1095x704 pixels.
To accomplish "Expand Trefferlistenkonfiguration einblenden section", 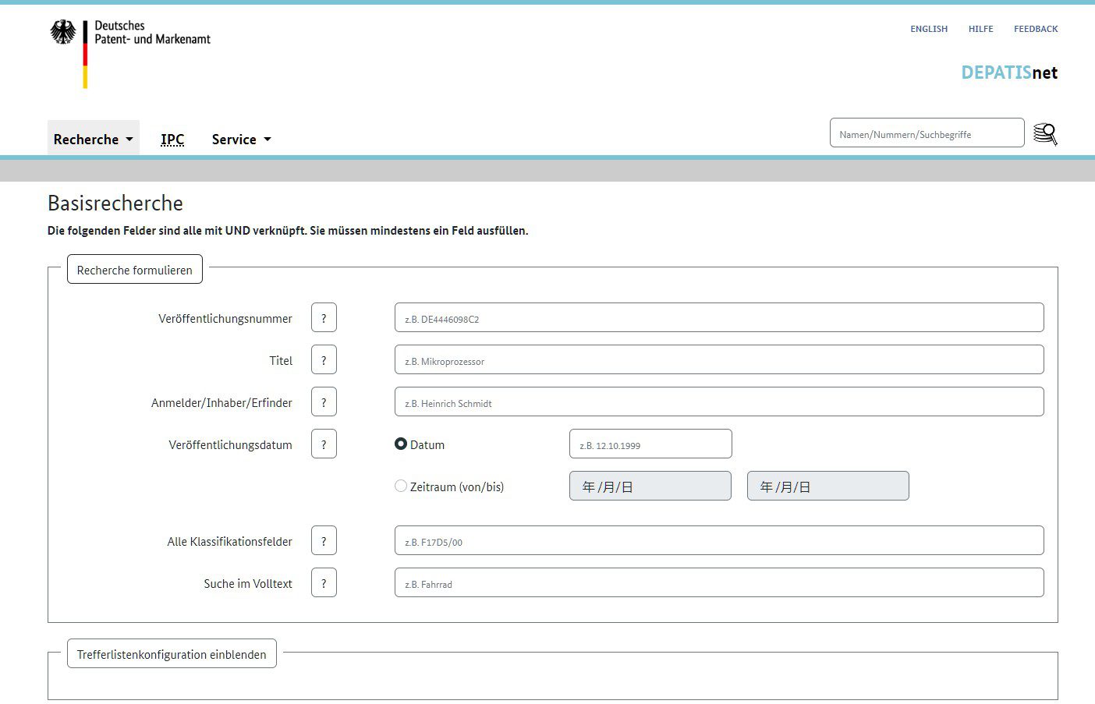I will coord(172,654).
